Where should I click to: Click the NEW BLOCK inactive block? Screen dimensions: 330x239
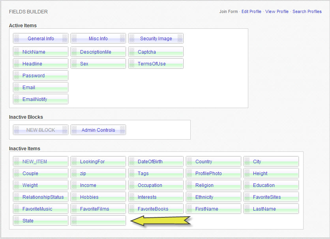tap(41, 130)
